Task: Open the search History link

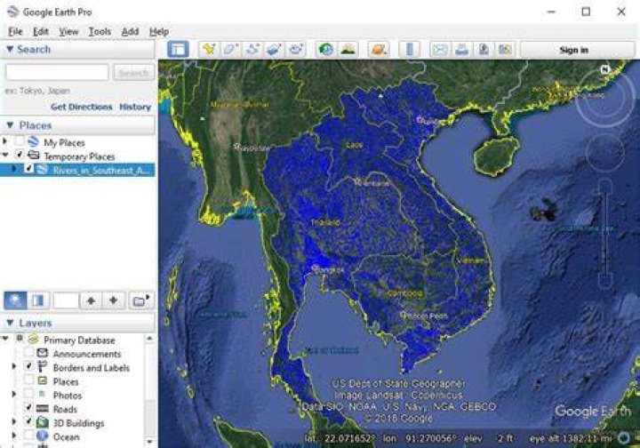Action: point(135,107)
